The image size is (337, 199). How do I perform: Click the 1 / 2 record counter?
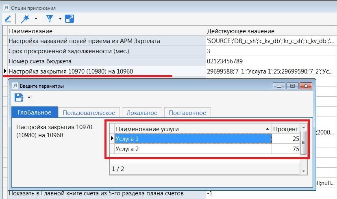point(118,169)
